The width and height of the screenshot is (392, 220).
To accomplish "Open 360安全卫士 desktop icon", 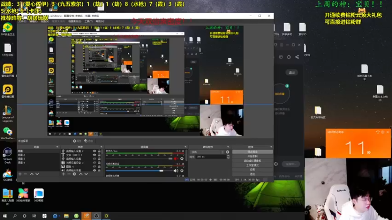I will tap(7, 29).
